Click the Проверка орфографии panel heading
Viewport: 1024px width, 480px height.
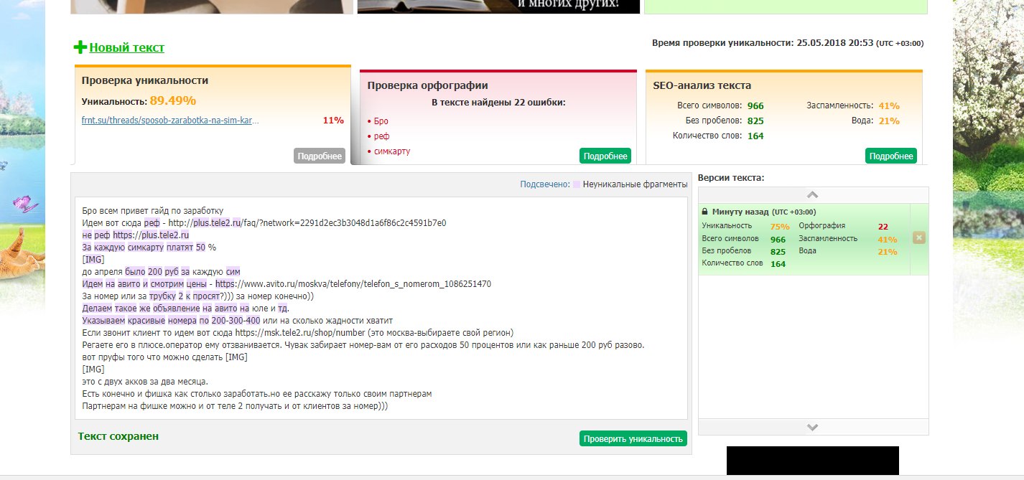point(428,85)
